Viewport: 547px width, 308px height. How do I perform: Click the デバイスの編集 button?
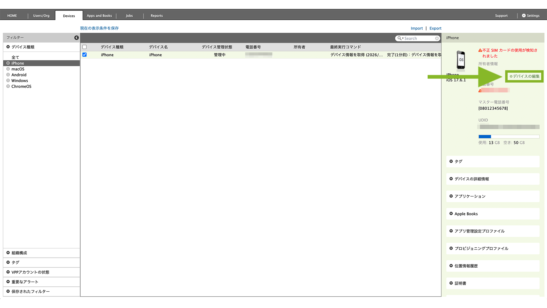coord(525,76)
